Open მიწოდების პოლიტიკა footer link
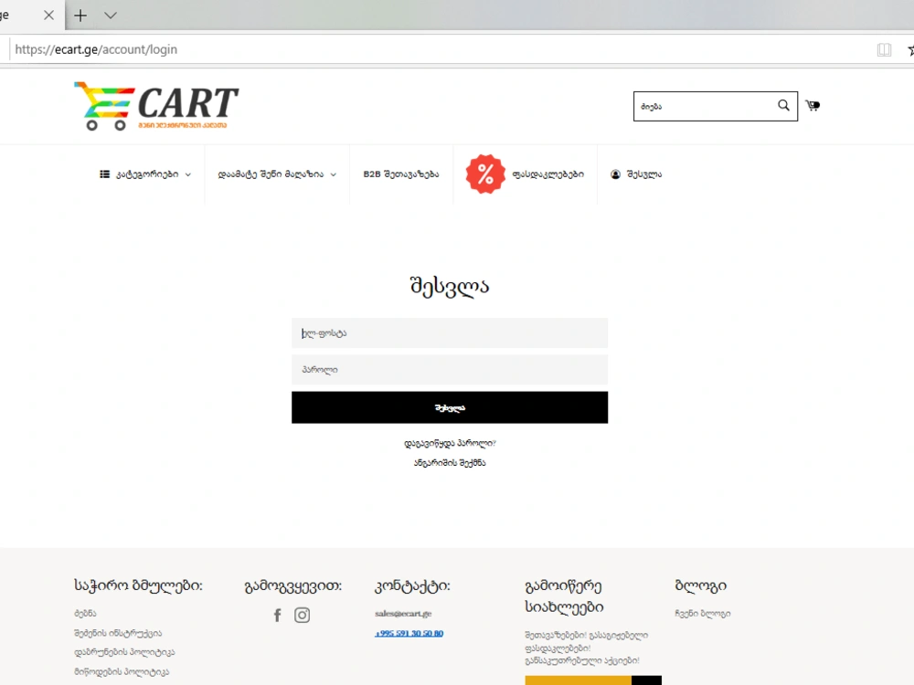The width and height of the screenshot is (914, 685). point(122,671)
